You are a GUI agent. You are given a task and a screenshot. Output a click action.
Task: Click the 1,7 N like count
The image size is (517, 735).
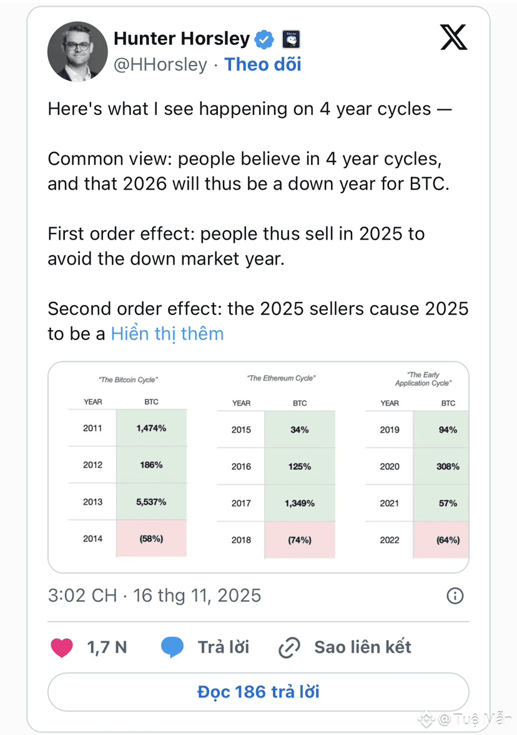(x=107, y=648)
